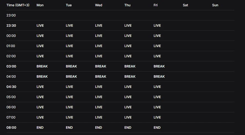The height and width of the screenshot is (135, 245).
Task: Click the Fri column header
Action: click(x=155, y=5)
